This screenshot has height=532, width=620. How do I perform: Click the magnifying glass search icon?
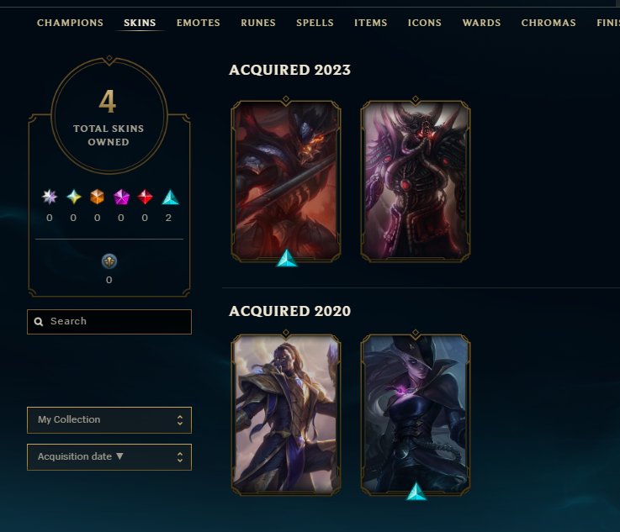click(x=39, y=322)
